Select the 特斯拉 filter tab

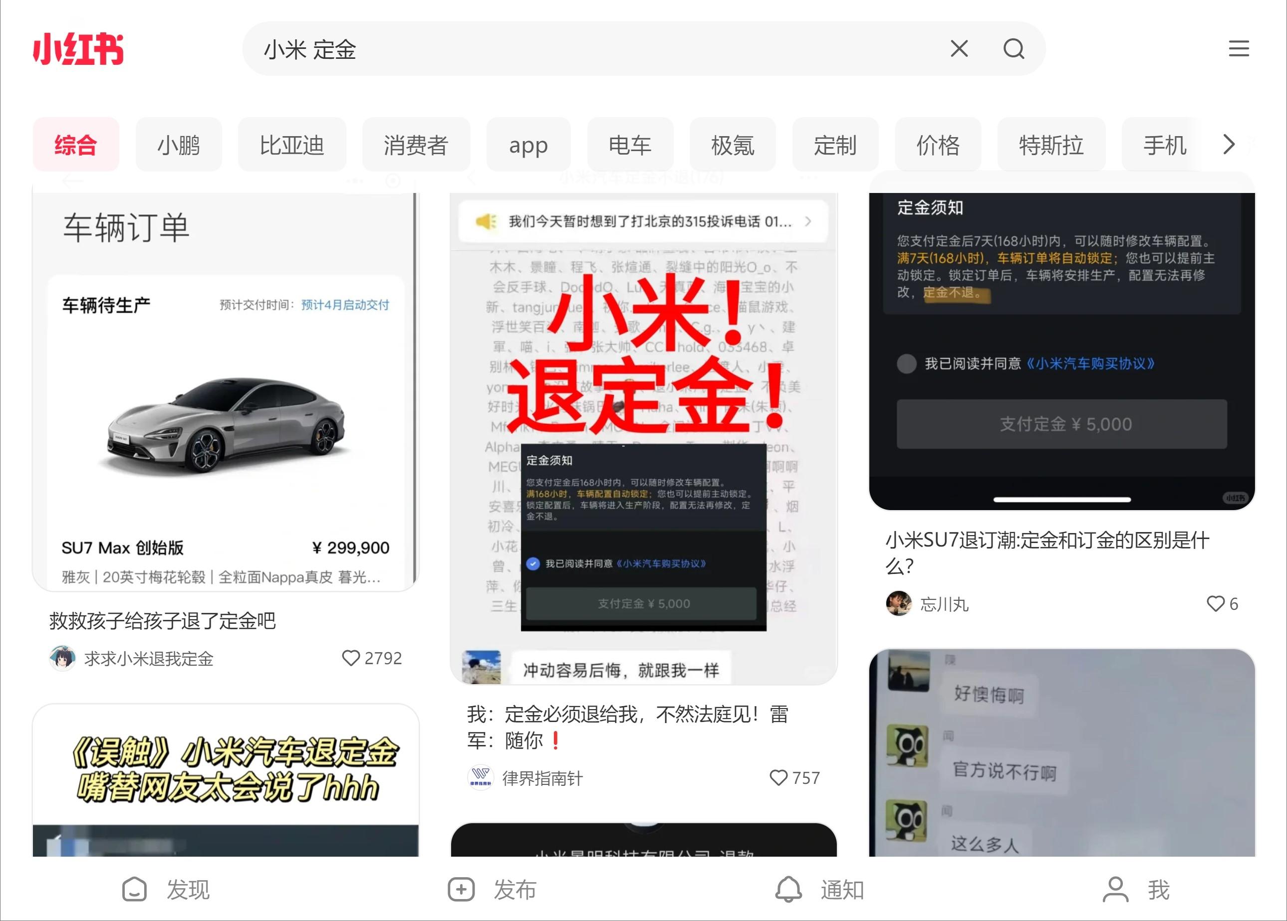1051,145
